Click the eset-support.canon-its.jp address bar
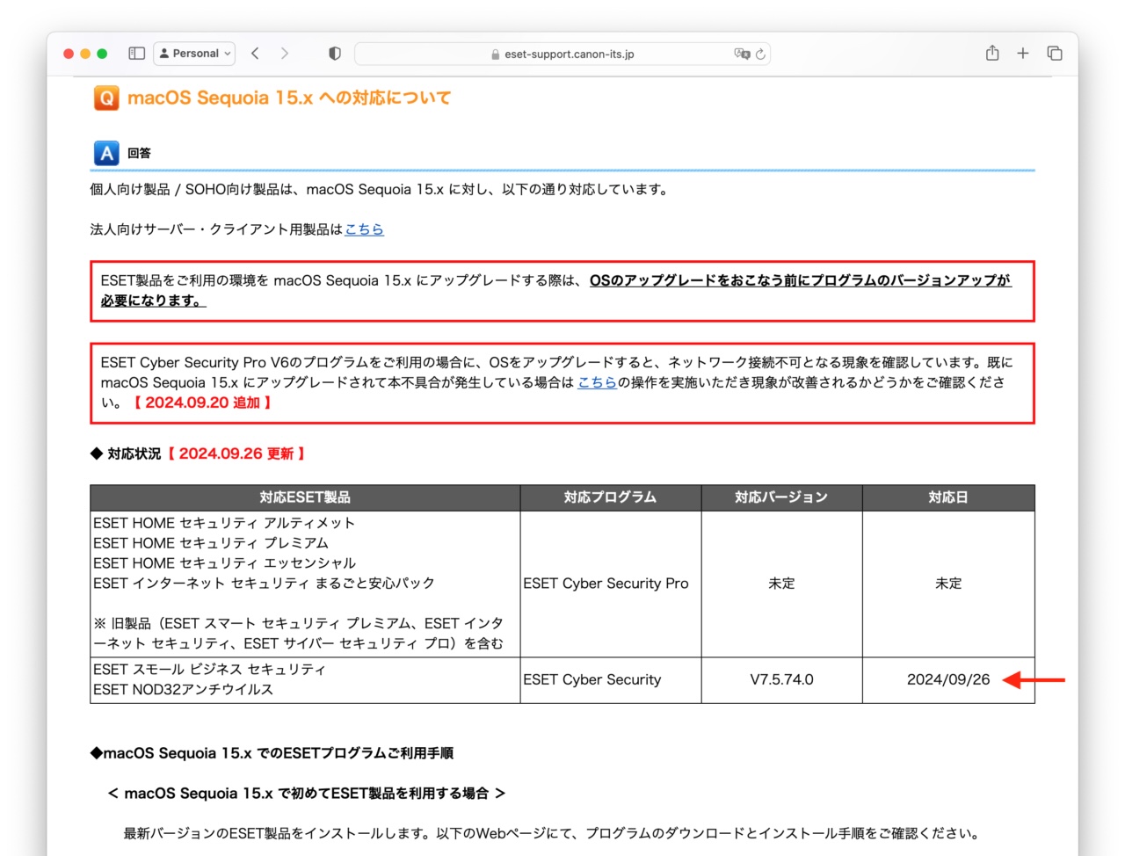Screen dimensions: 1125x856 562,54
